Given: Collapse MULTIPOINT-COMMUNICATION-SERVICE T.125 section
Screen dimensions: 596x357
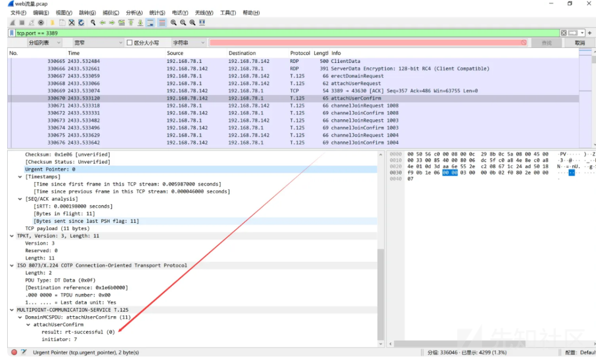Looking at the screenshot, I should 12,310.
